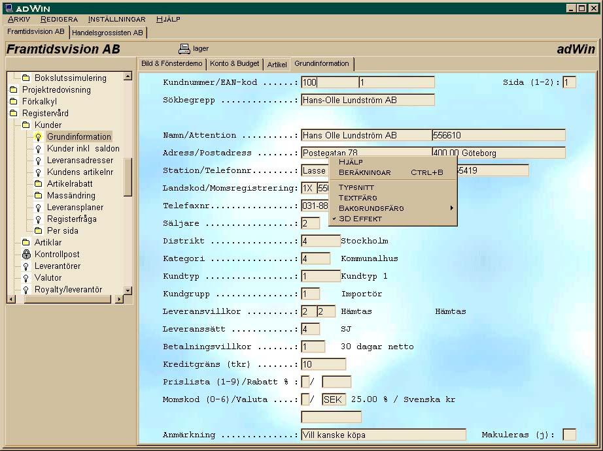Click the Makuleras (j) field
Image resolution: width=603 pixels, height=451 pixels.
(569, 435)
